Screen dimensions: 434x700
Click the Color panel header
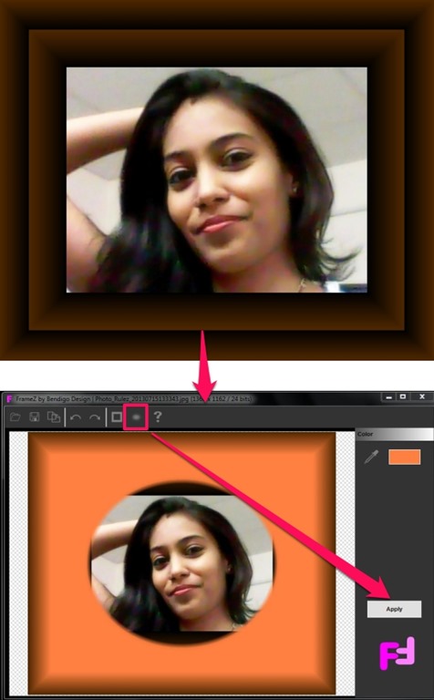[x=394, y=434]
